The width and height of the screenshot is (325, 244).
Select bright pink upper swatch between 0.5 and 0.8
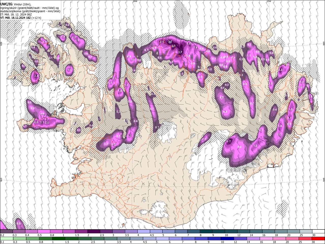(44, 231)
